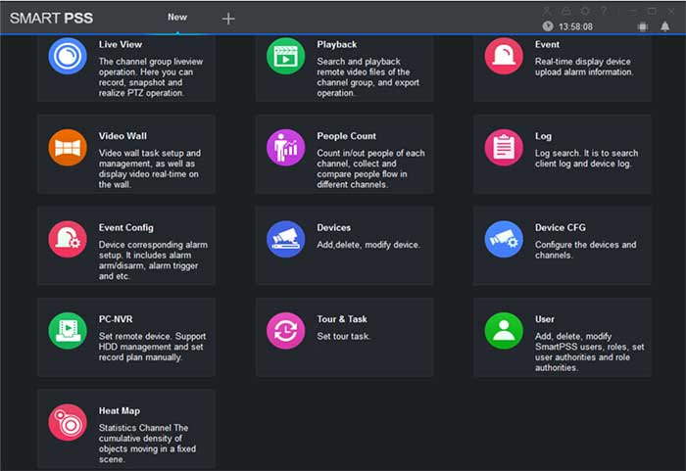686x471 pixels.
Task: Click the green User profile icon
Action: point(504,331)
